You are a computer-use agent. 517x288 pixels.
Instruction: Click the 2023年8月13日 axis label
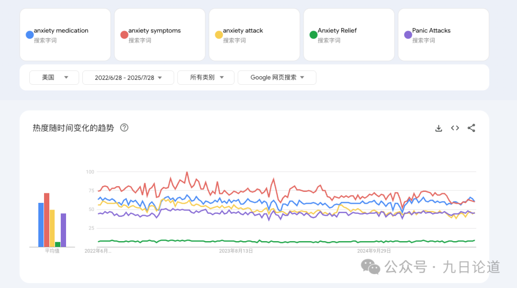click(236, 251)
